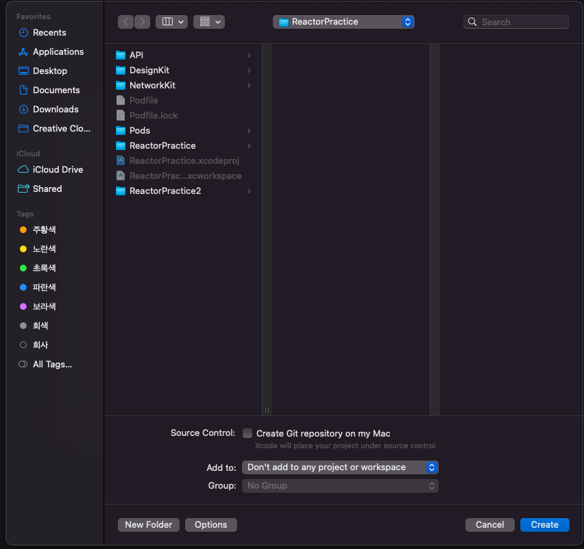Open the group-by grid options dropdown

point(209,22)
